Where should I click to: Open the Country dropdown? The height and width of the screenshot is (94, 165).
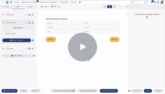[101, 32]
